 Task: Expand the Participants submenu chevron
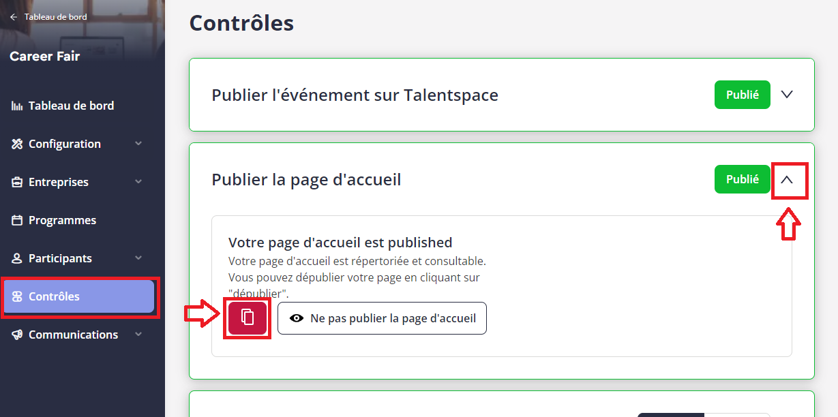click(138, 258)
